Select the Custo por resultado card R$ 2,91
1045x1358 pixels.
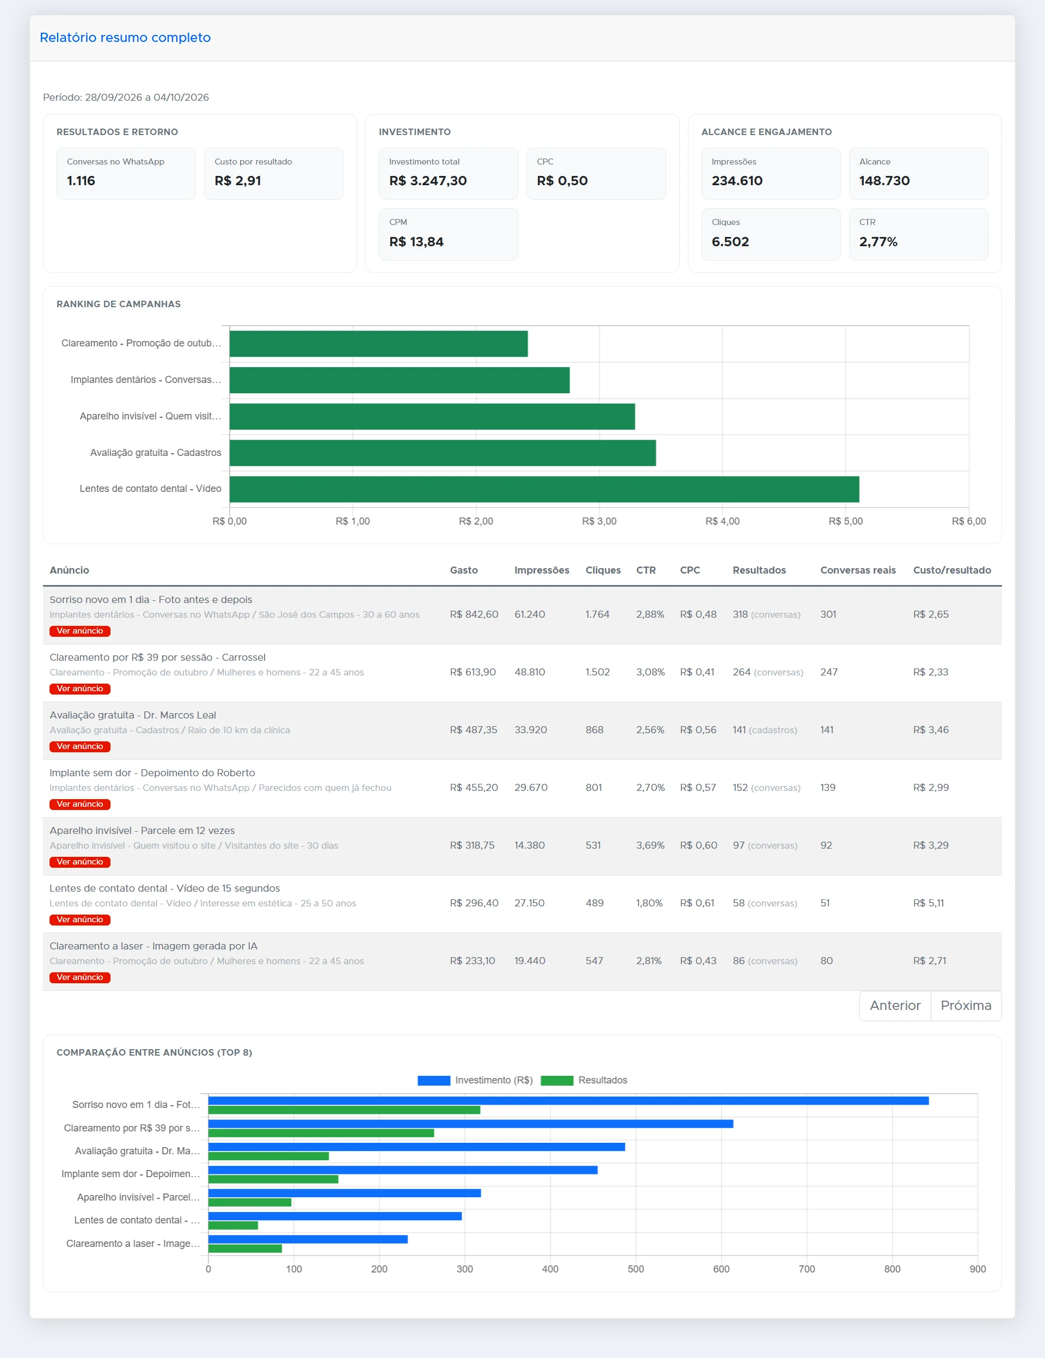[x=274, y=173]
